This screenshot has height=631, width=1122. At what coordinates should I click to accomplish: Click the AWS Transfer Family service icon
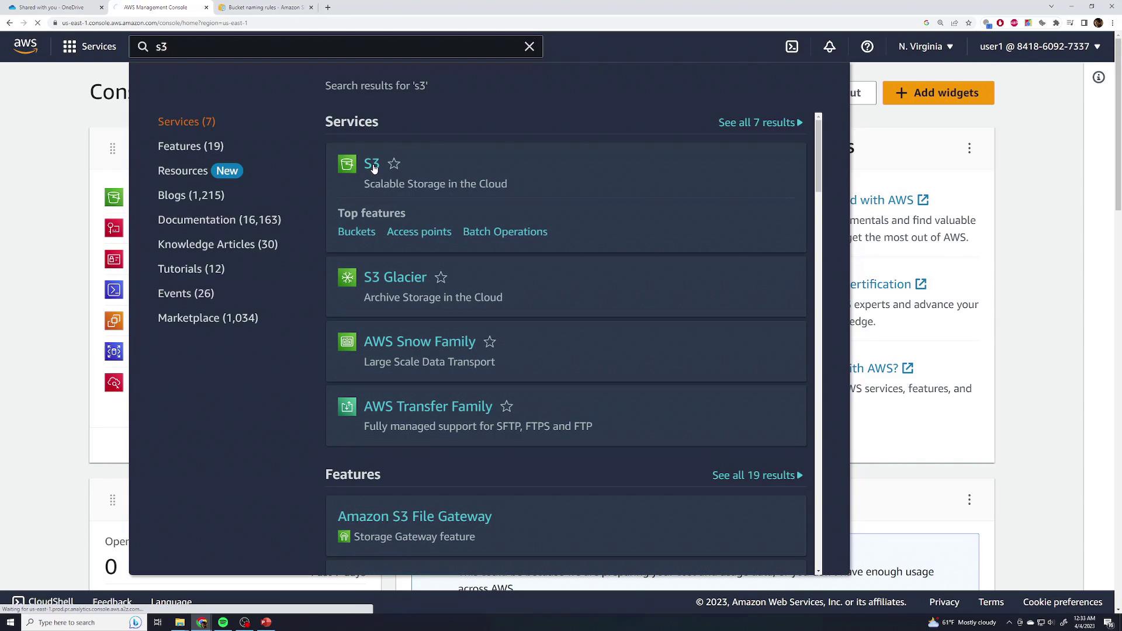[347, 407]
